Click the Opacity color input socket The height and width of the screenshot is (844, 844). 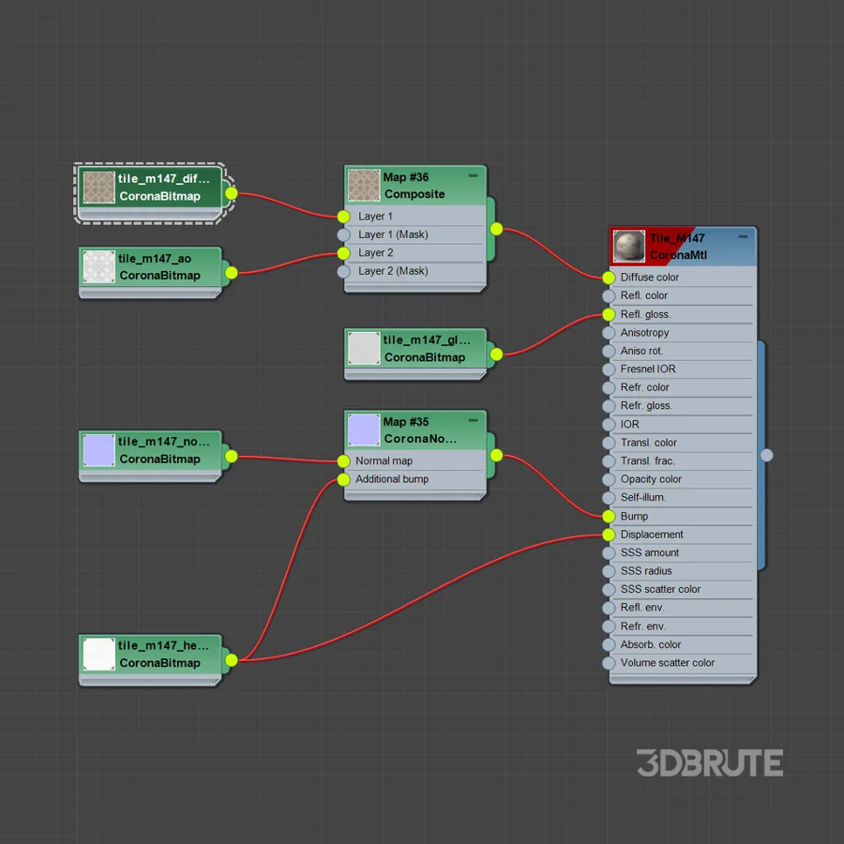pos(609,479)
